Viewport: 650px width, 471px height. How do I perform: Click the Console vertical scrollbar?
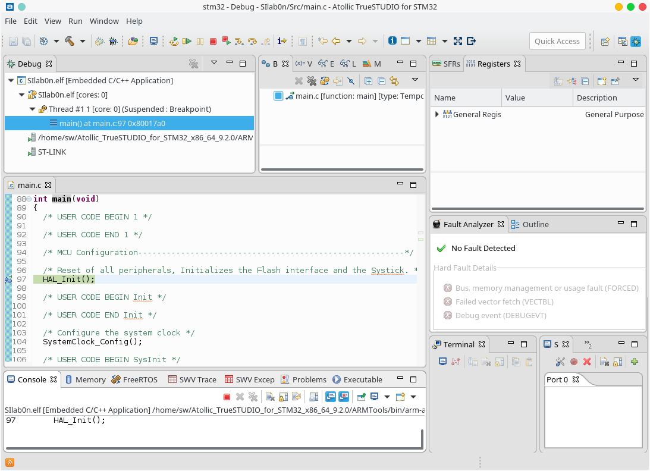[x=422, y=438]
